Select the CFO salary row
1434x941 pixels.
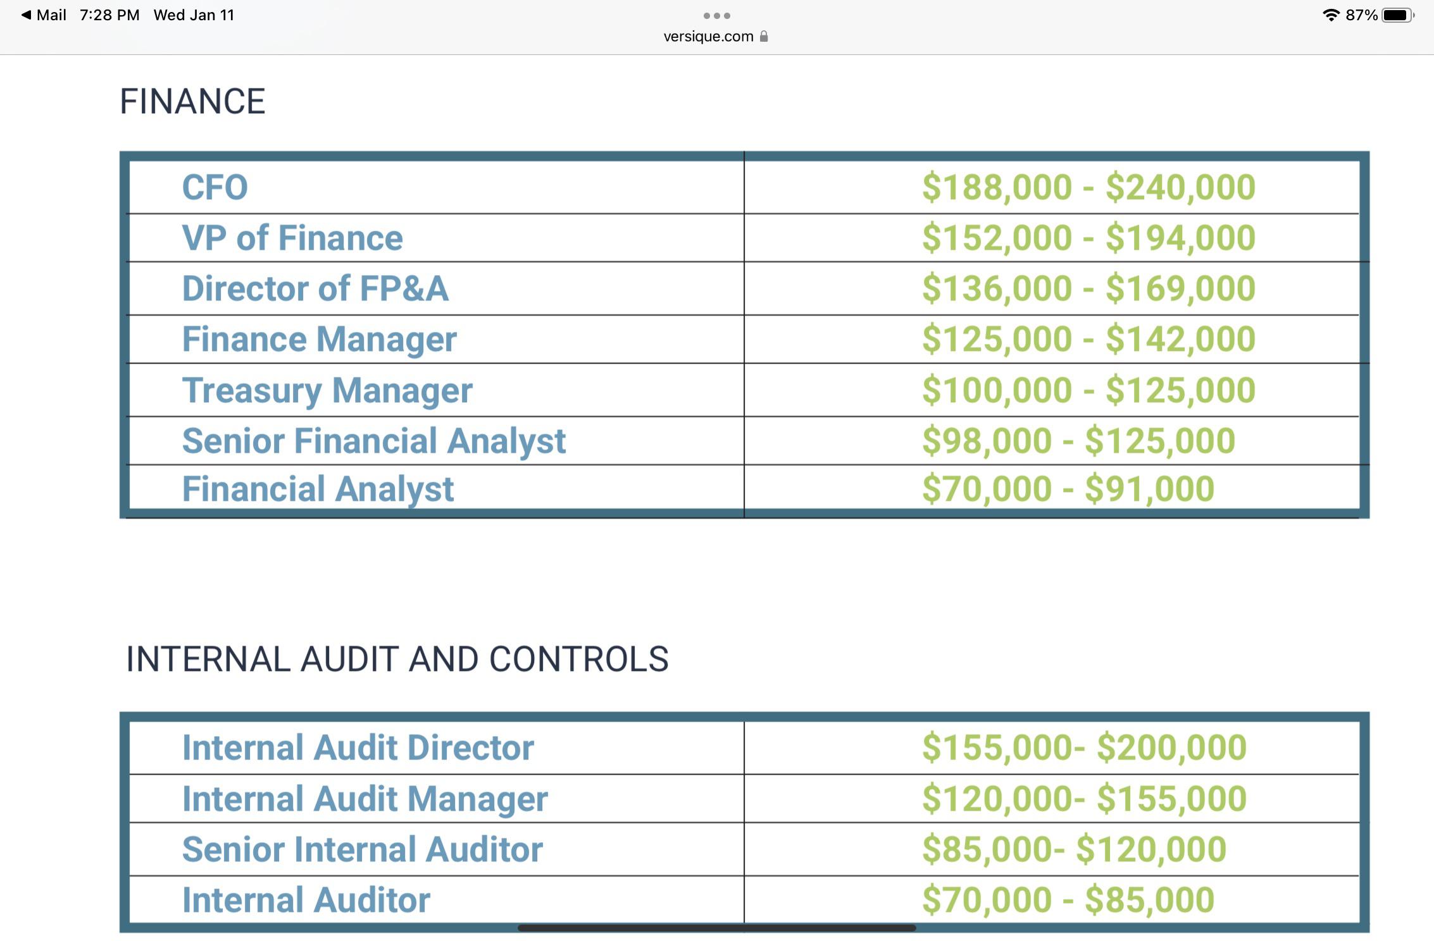point(214,187)
